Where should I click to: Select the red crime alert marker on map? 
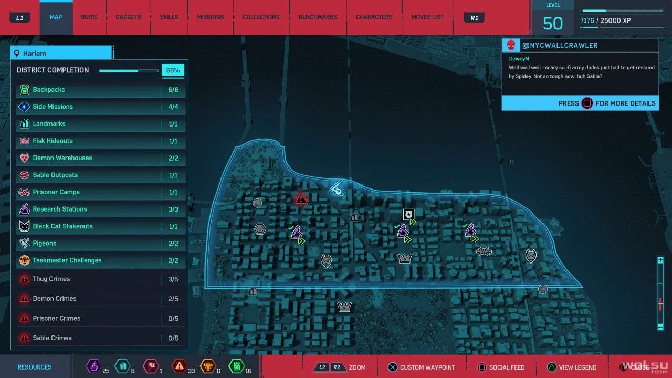pyautogui.click(x=301, y=198)
